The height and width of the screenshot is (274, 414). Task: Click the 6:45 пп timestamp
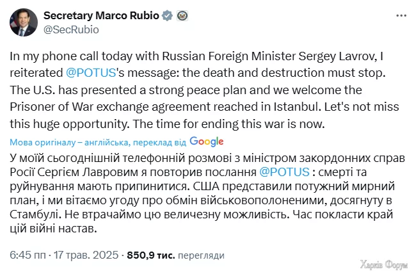(x=28, y=255)
